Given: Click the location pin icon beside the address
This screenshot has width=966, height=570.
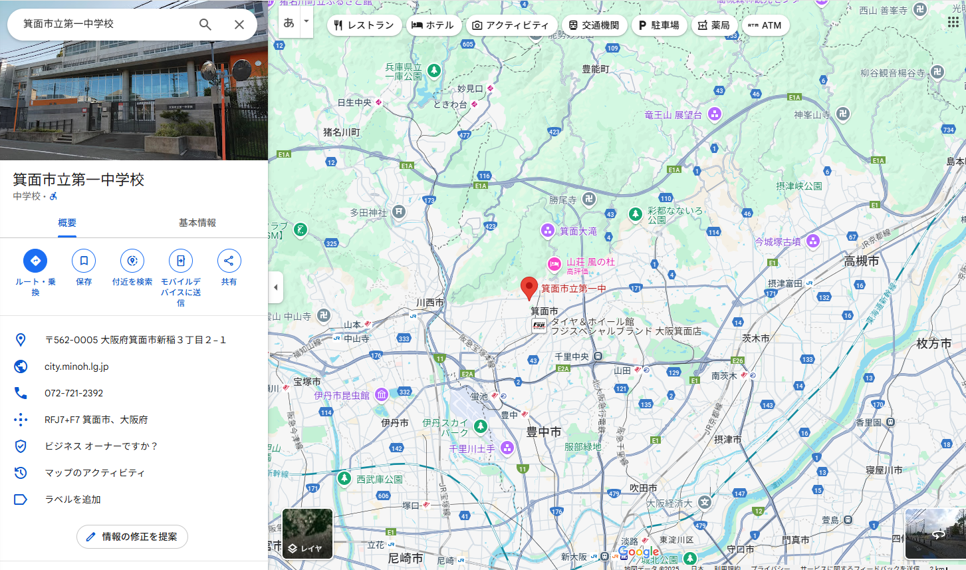Looking at the screenshot, I should [x=21, y=340].
